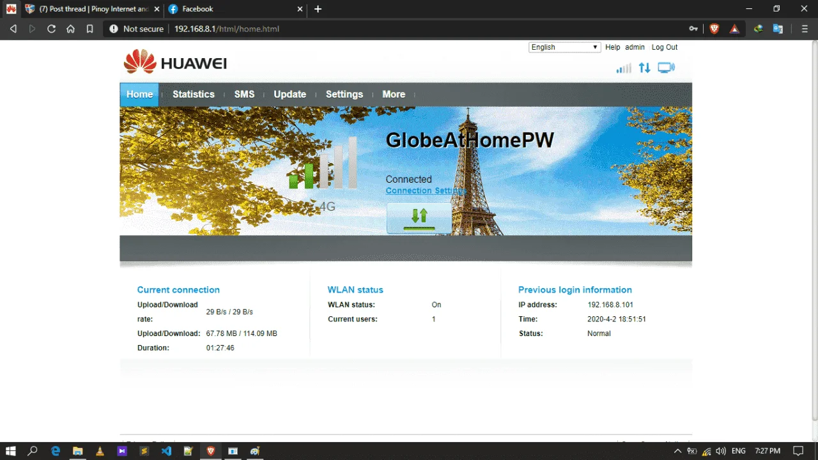
Task: Click the Google Translate extension icon
Action: [778, 29]
